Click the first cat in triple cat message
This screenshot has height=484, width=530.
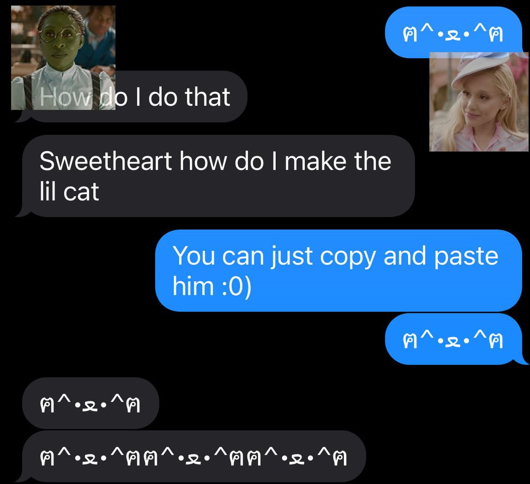91,456
